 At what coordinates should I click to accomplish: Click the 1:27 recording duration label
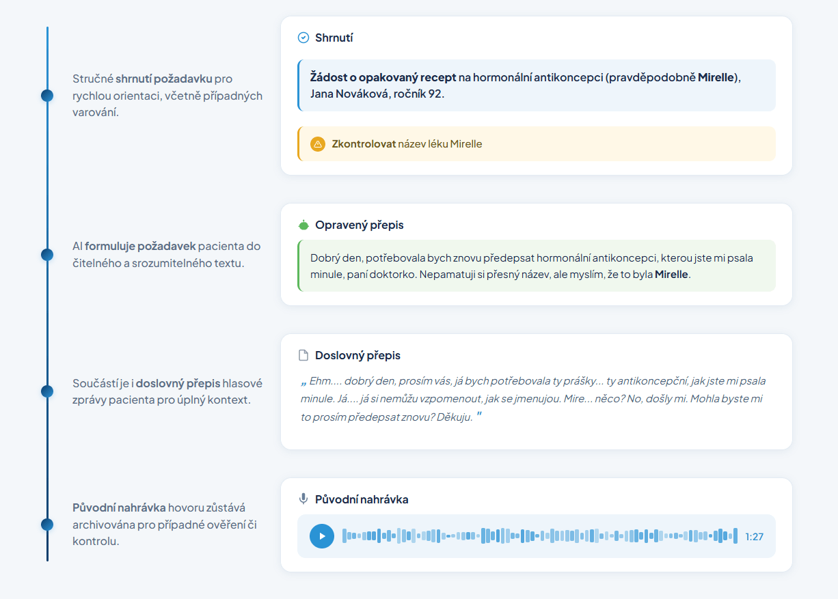tap(754, 537)
